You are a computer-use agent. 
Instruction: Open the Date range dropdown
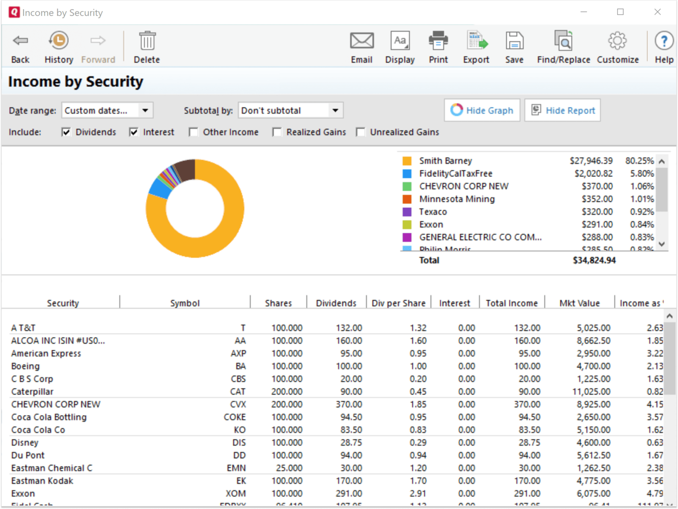point(146,110)
